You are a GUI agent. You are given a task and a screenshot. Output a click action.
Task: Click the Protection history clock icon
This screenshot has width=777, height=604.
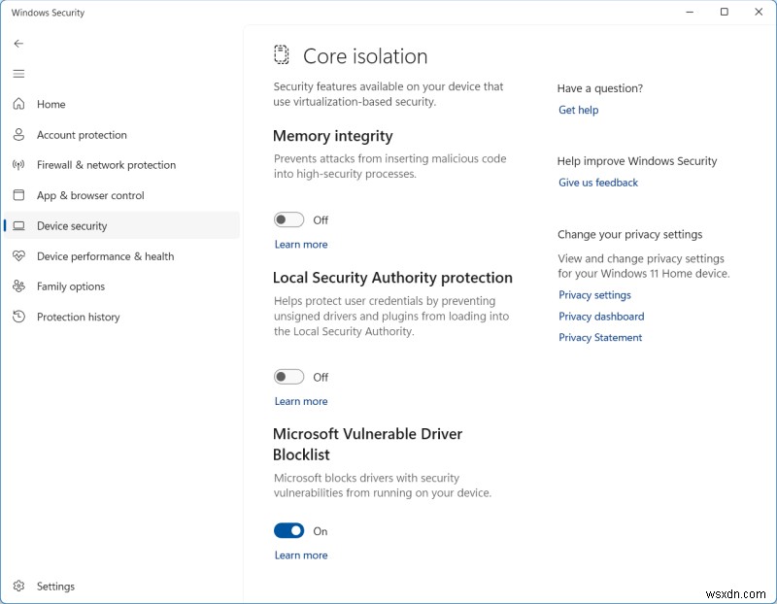click(x=18, y=317)
